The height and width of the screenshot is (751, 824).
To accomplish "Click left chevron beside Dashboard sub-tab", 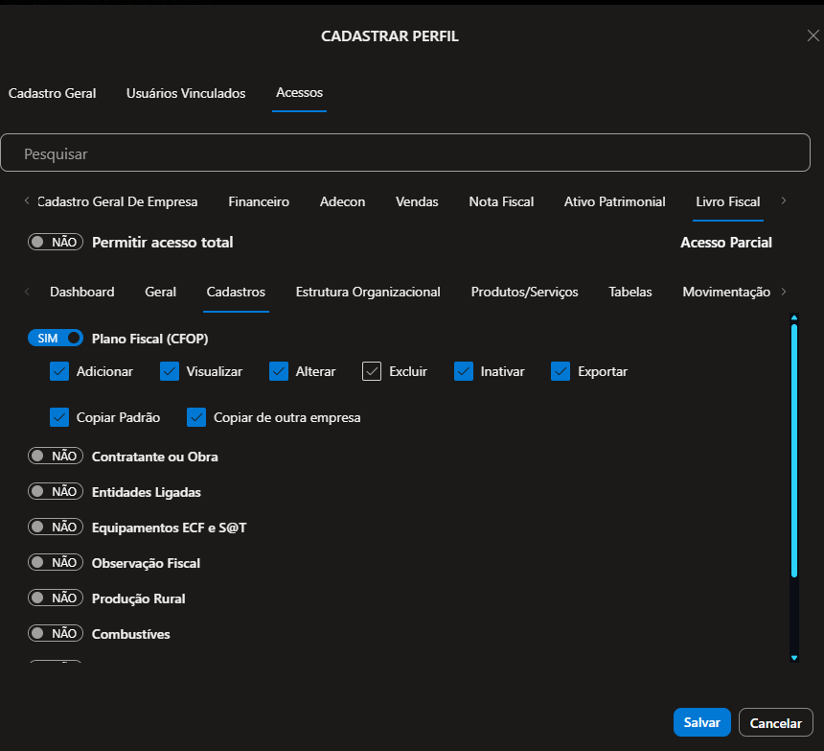I will click(x=27, y=292).
